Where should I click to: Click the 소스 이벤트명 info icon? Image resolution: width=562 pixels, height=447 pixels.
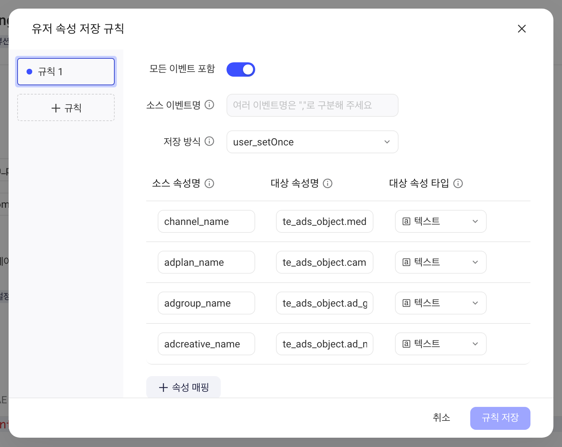[x=209, y=105]
